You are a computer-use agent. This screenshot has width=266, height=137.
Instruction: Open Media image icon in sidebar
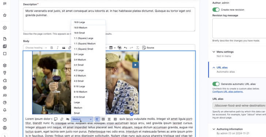click(x=5, y=46)
